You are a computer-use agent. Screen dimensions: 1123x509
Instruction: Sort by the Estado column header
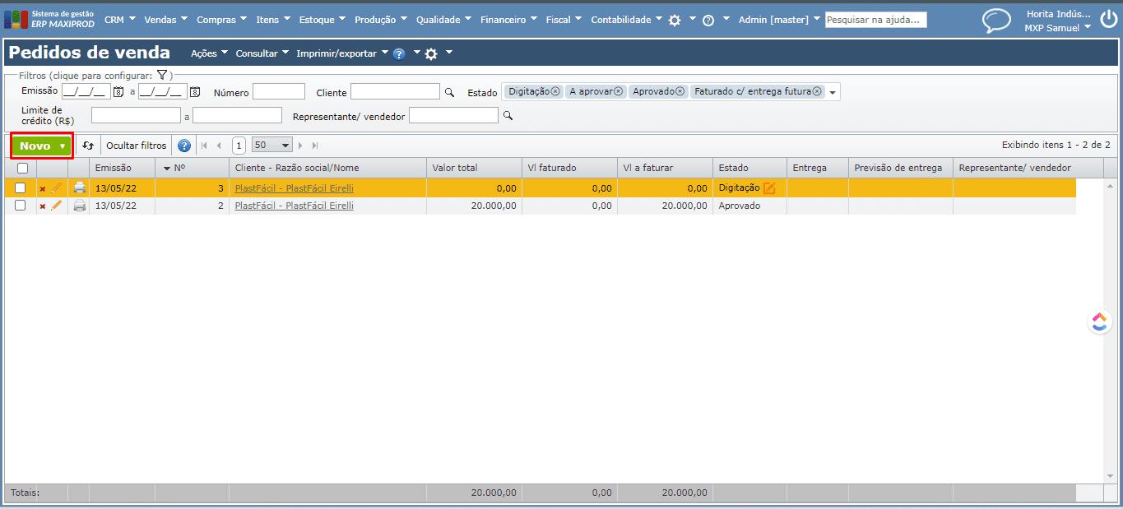coord(749,168)
